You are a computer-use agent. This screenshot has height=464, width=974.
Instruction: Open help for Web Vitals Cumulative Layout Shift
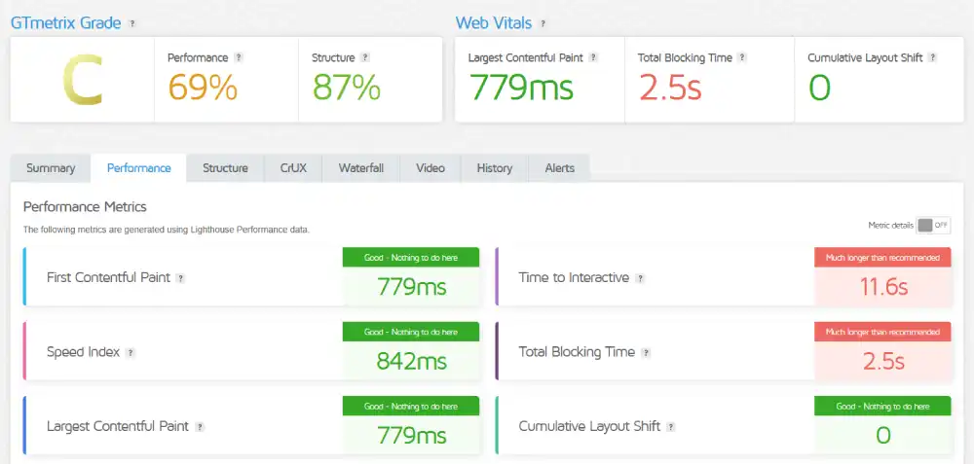click(x=932, y=57)
